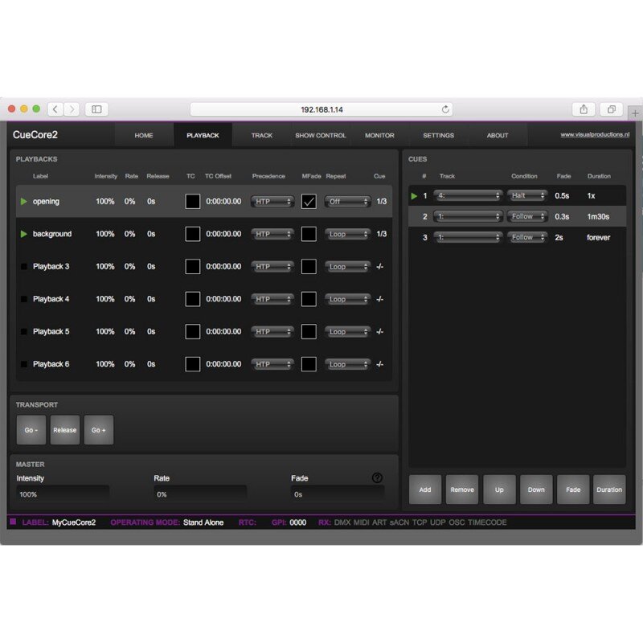643x643 pixels.
Task: Select cue 3 row with forever duration
Action: 517,237
